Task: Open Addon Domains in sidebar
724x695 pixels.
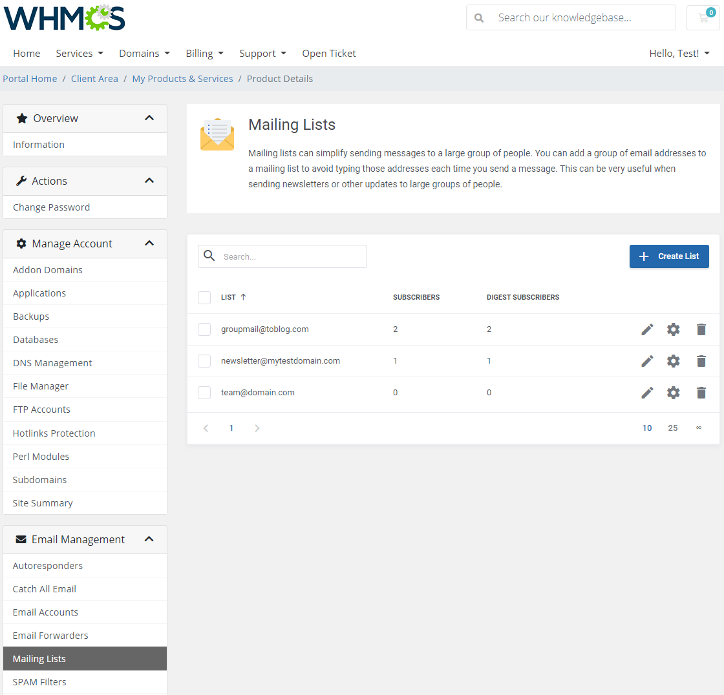Action: tap(85, 270)
